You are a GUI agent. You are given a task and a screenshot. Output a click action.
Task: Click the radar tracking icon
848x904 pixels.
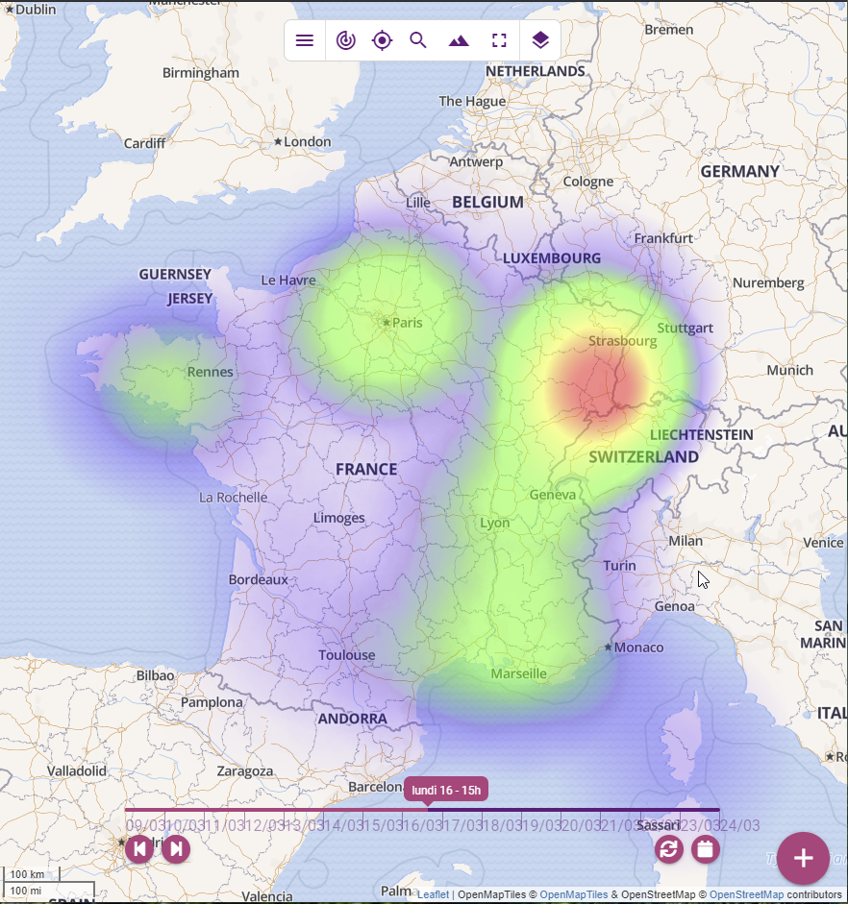[346, 40]
